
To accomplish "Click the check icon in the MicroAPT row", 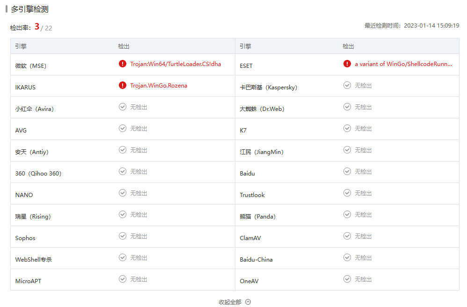I will [x=123, y=279].
